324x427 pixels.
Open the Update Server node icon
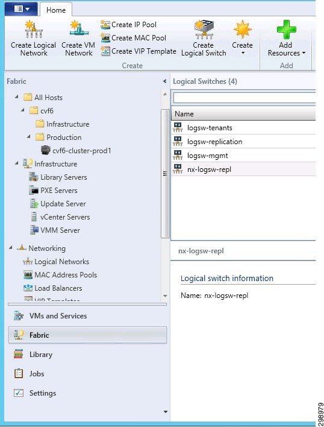click(34, 203)
